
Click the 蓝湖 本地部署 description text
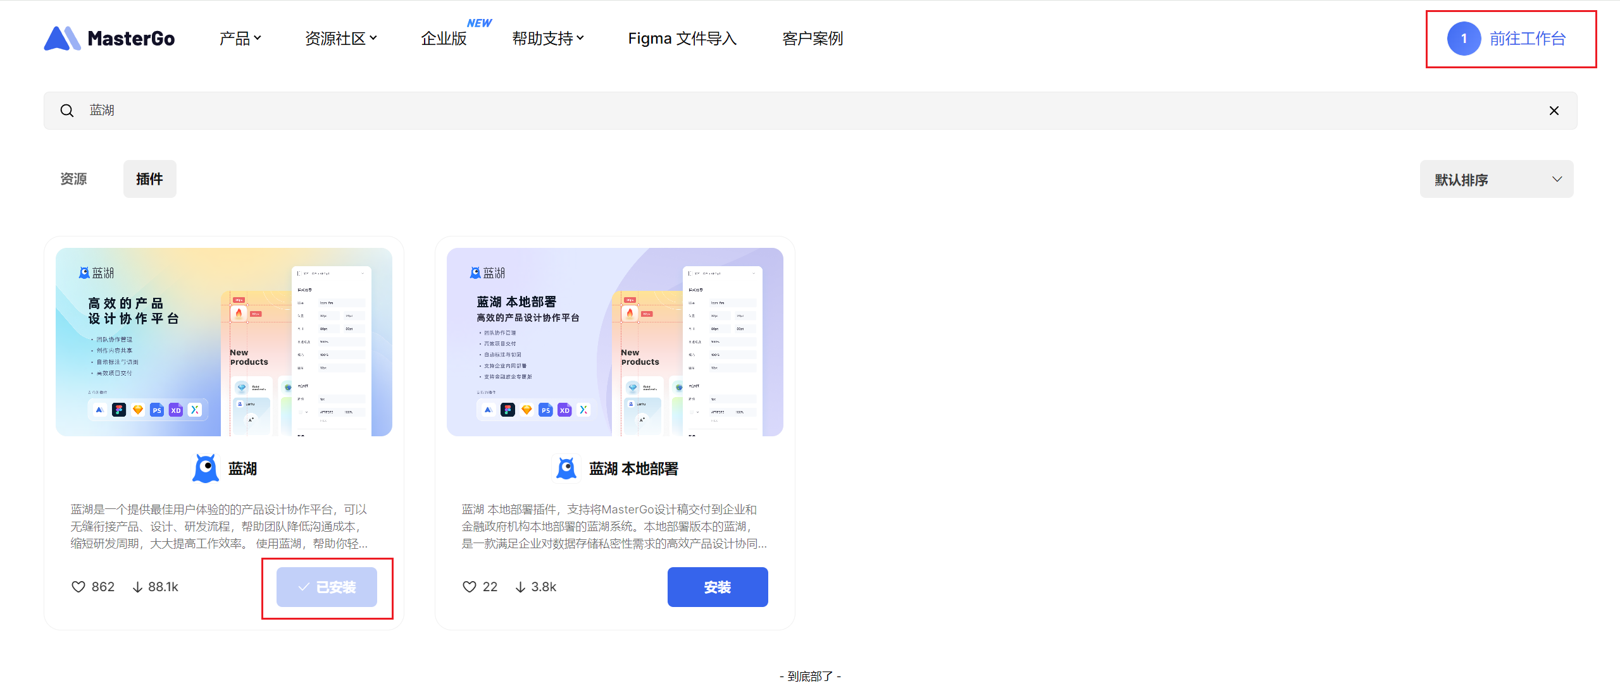click(614, 527)
